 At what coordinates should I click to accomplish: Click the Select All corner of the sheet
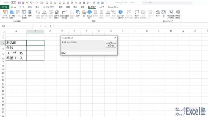[x=3, y=31]
